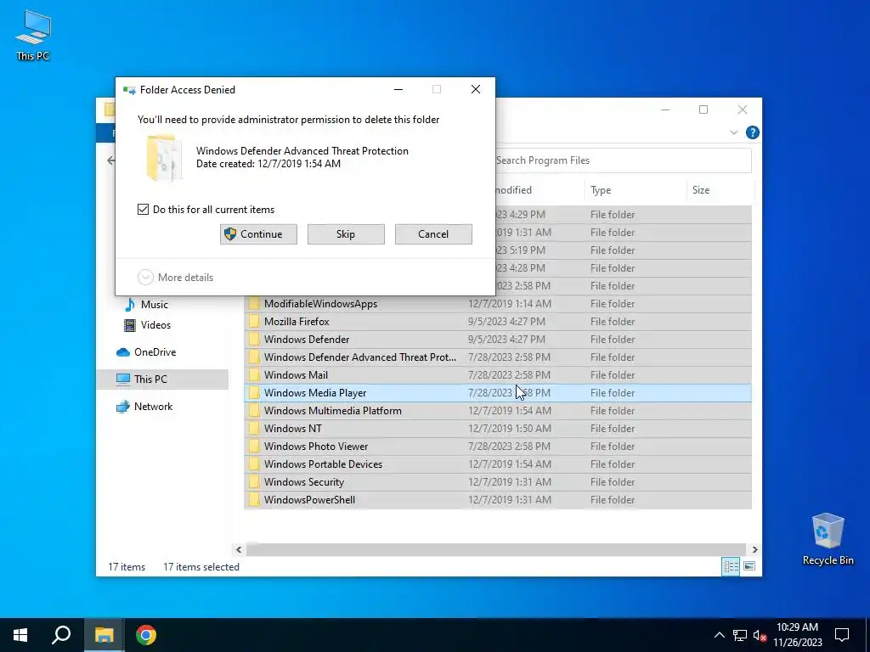This screenshot has width=870, height=652.
Task: Sort by the Size column header
Action: 720,190
